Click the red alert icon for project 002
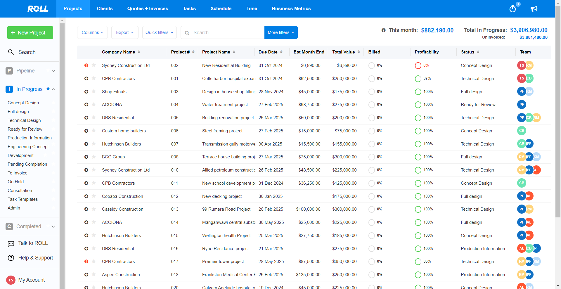The image size is (561, 289). (86, 65)
